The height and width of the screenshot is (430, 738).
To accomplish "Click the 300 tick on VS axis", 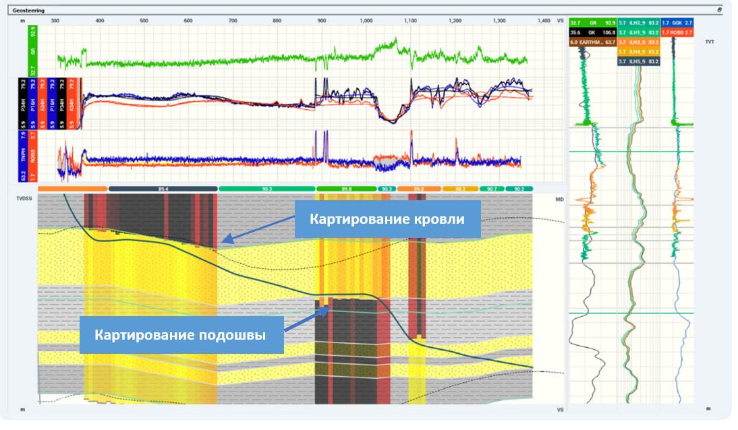I will 55,21.
